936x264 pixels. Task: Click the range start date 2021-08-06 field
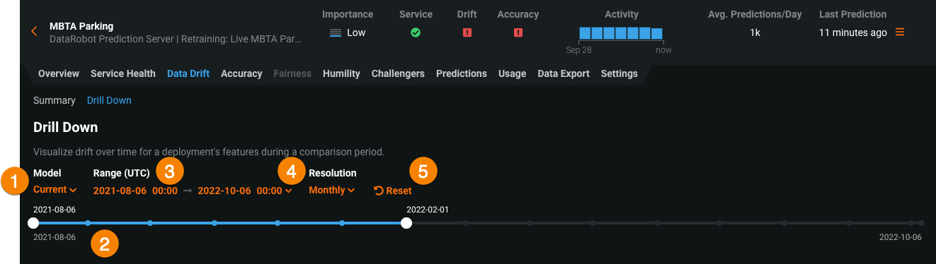120,191
